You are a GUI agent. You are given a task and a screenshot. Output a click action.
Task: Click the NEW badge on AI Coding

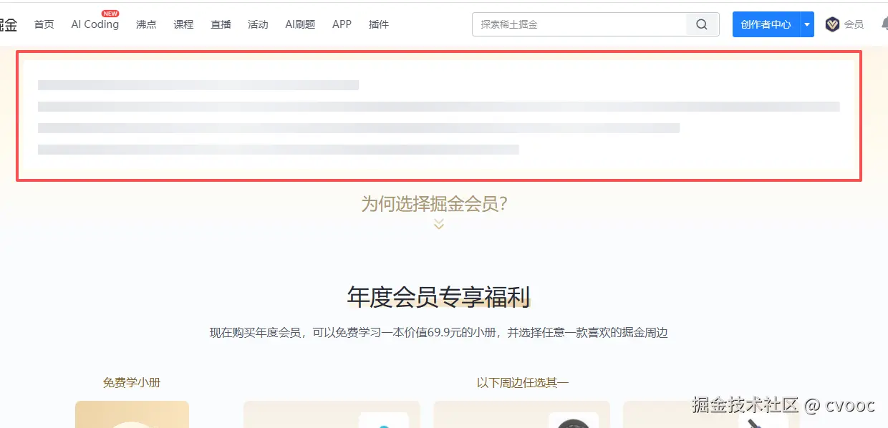coord(110,12)
